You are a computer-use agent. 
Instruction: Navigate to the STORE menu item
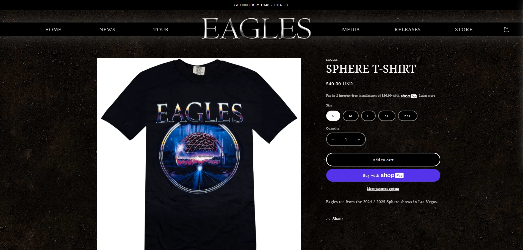coord(463,29)
